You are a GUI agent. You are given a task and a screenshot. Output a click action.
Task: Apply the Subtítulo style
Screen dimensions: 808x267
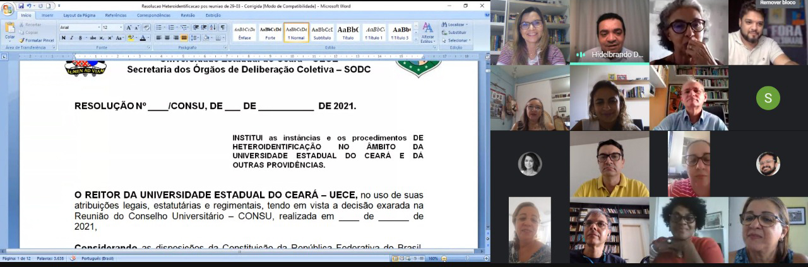(322, 32)
